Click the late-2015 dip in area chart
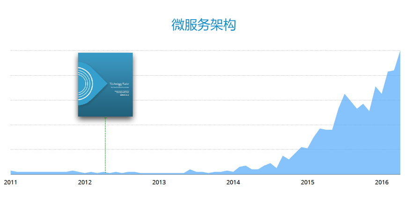This screenshot has height=198, width=405. tap(369, 111)
